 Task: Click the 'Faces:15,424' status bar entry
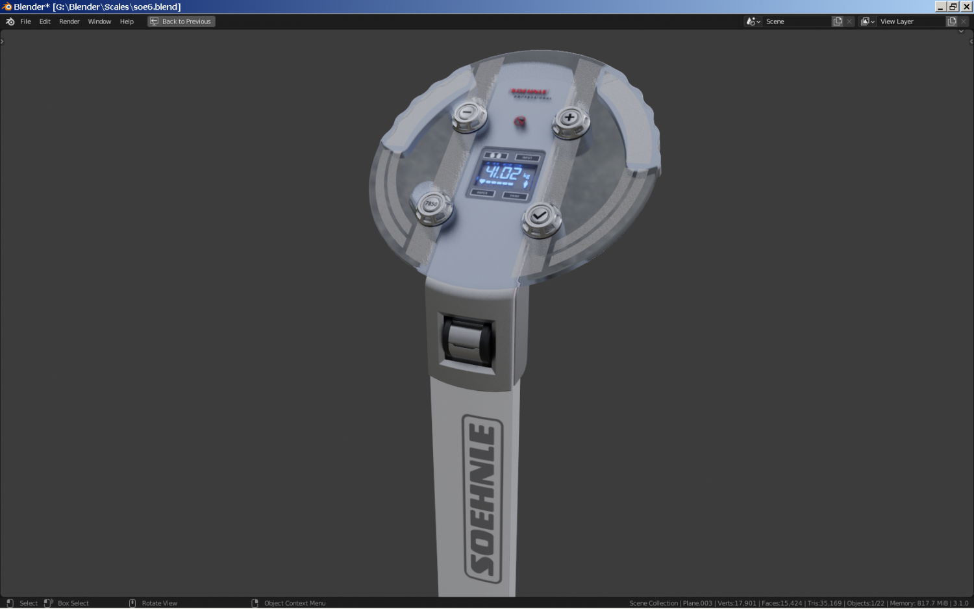(782, 603)
